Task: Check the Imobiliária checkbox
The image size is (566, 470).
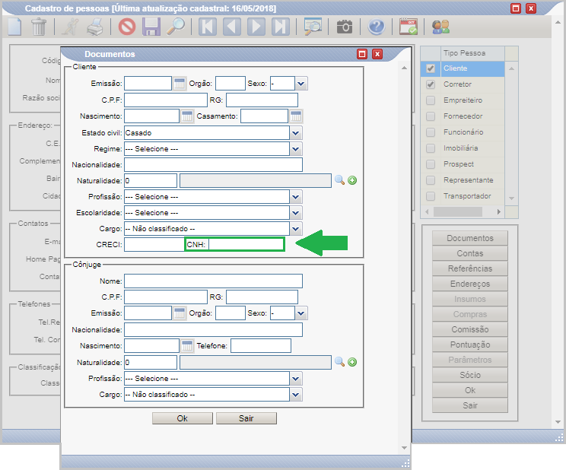Action: 431,148
